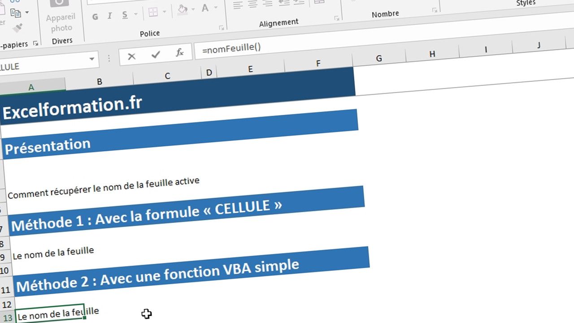This screenshot has height=323, width=574.
Task: Open the copy options dropdown arrow
Action: pyautogui.click(x=27, y=12)
